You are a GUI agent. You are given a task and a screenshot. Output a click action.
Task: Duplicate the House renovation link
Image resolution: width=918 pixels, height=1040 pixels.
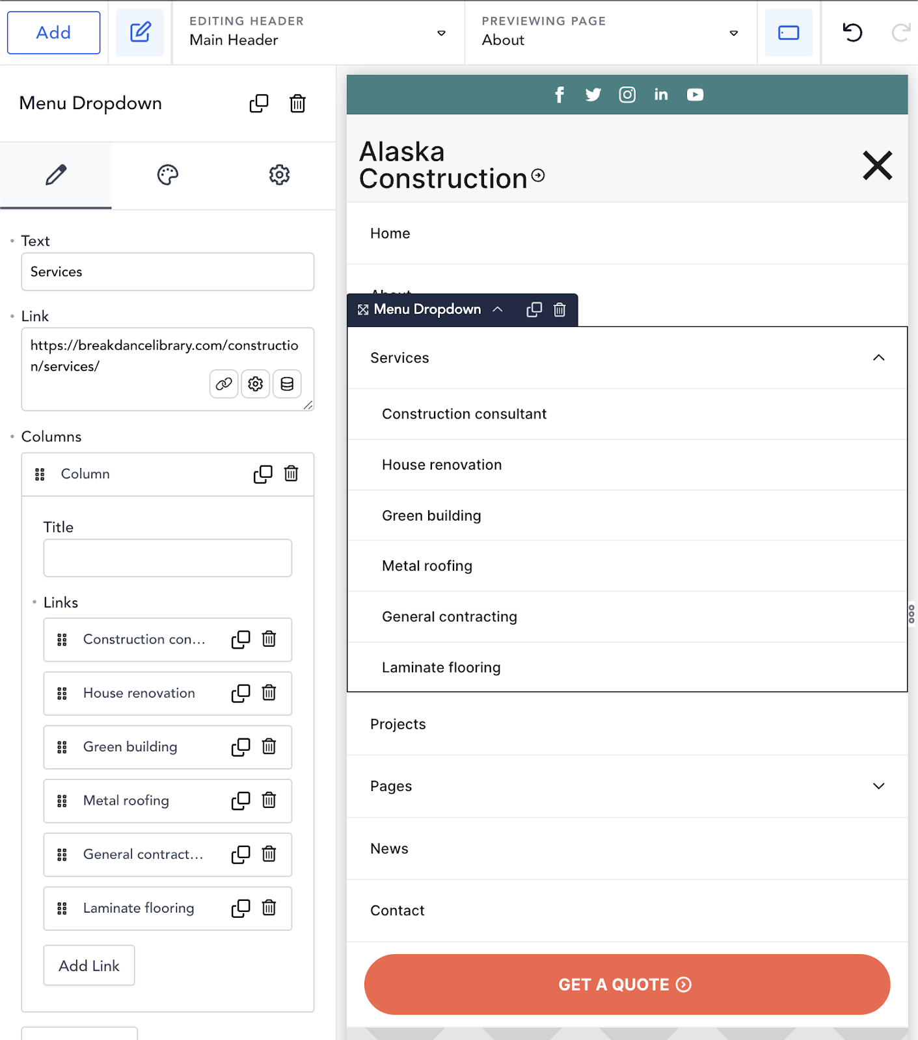pyautogui.click(x=241, y=694)
